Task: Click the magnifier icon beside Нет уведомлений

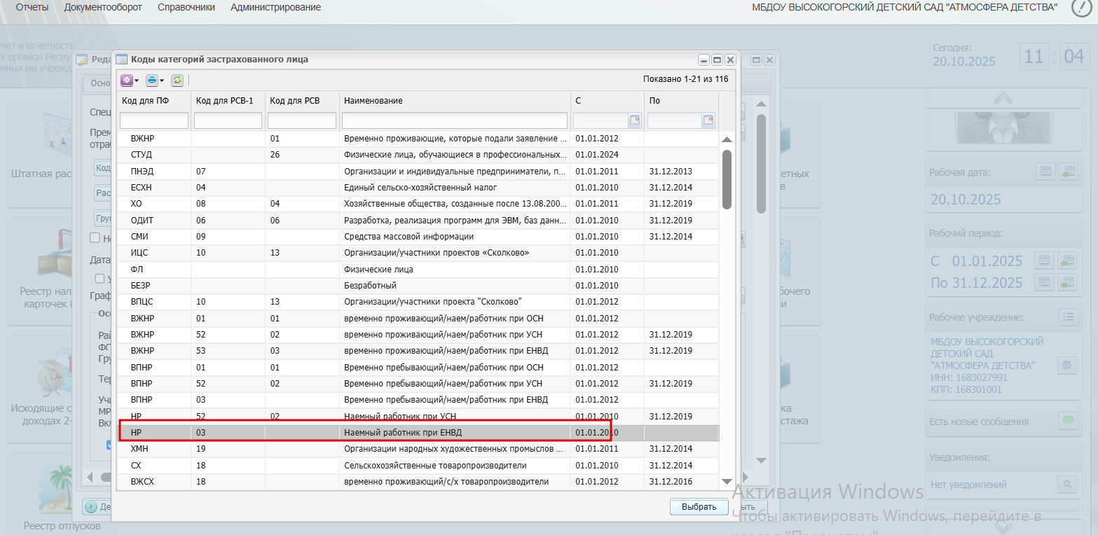Action: (1067, 484)
